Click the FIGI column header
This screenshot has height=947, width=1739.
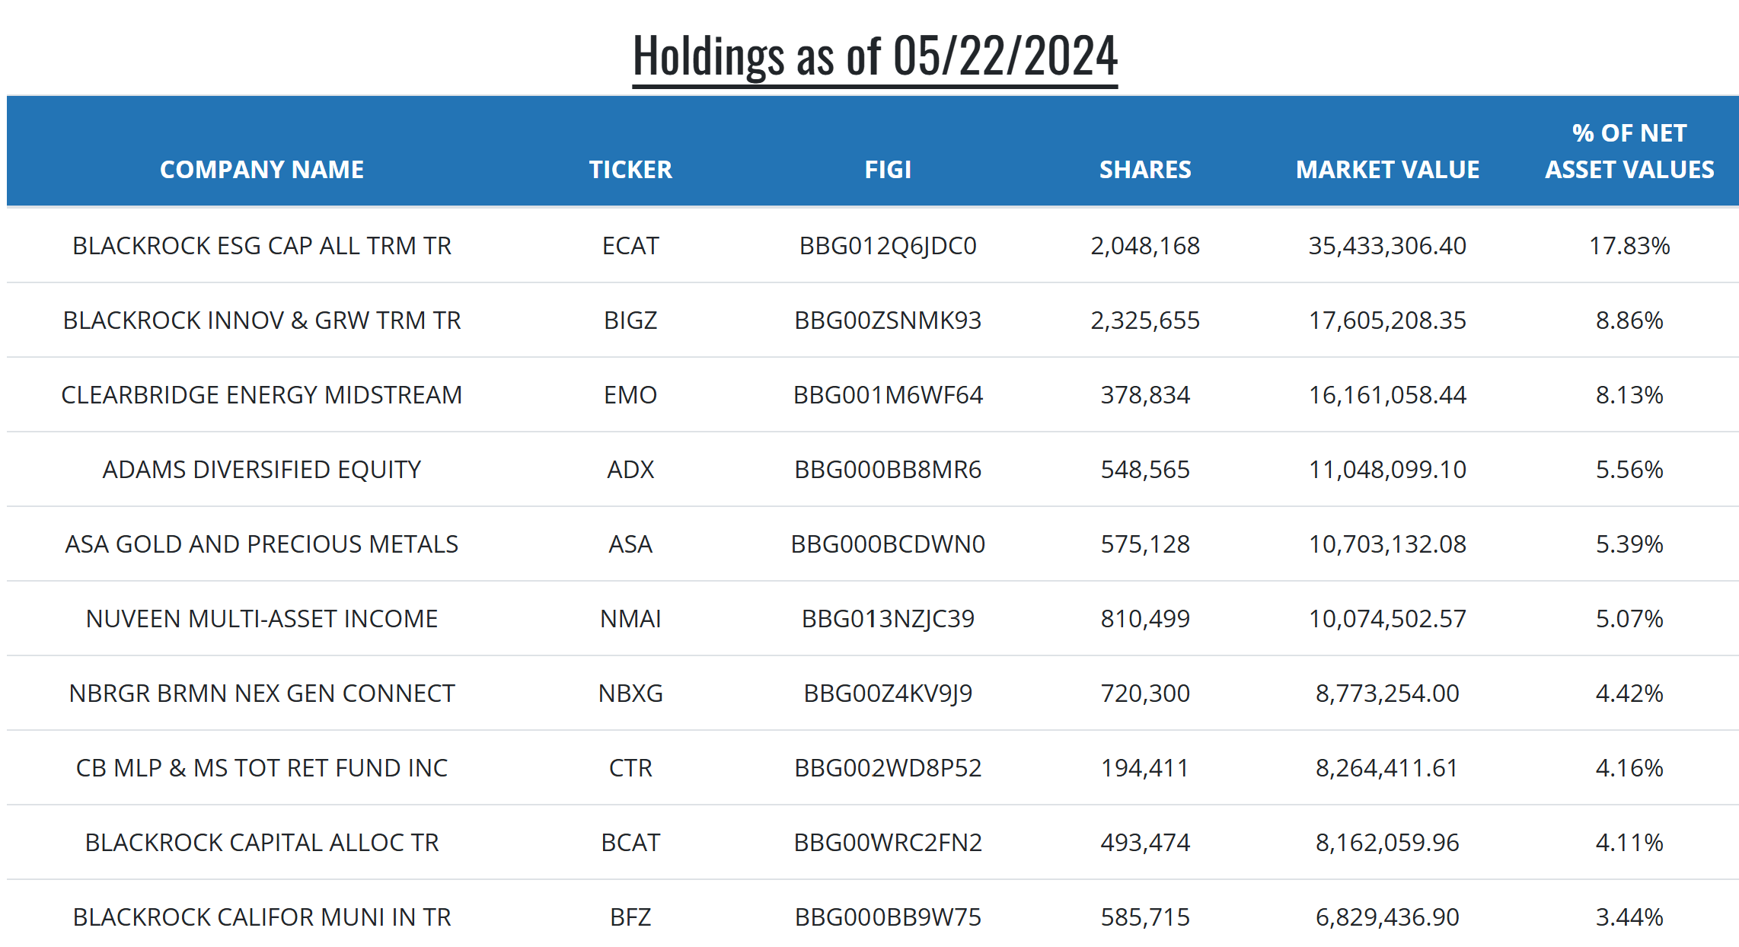tap(888, 169)
